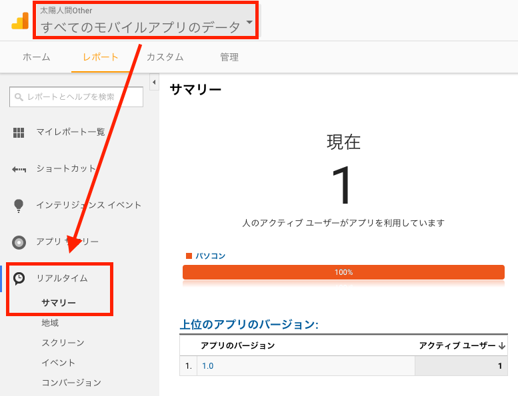Open the カスタム tab
The image size is (518, 396).
coord(165,57)
